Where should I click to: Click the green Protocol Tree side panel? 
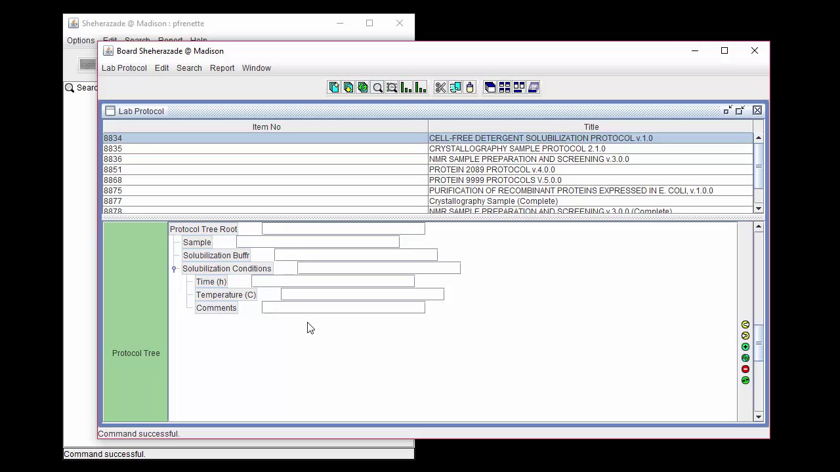pyautogui.click(x=136, y=322)
